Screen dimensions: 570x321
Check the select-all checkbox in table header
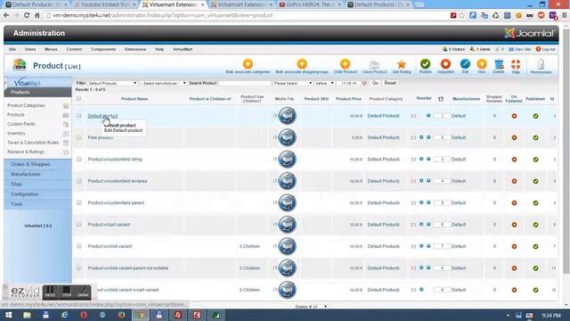point(79,99)
